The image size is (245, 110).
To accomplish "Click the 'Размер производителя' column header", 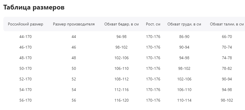I will coord(74,24).
